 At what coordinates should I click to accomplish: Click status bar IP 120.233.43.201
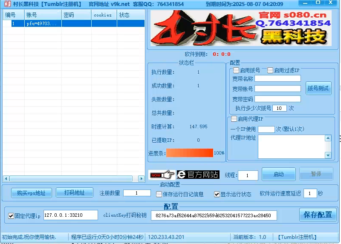pyautogui.click(x=166, y=237)
